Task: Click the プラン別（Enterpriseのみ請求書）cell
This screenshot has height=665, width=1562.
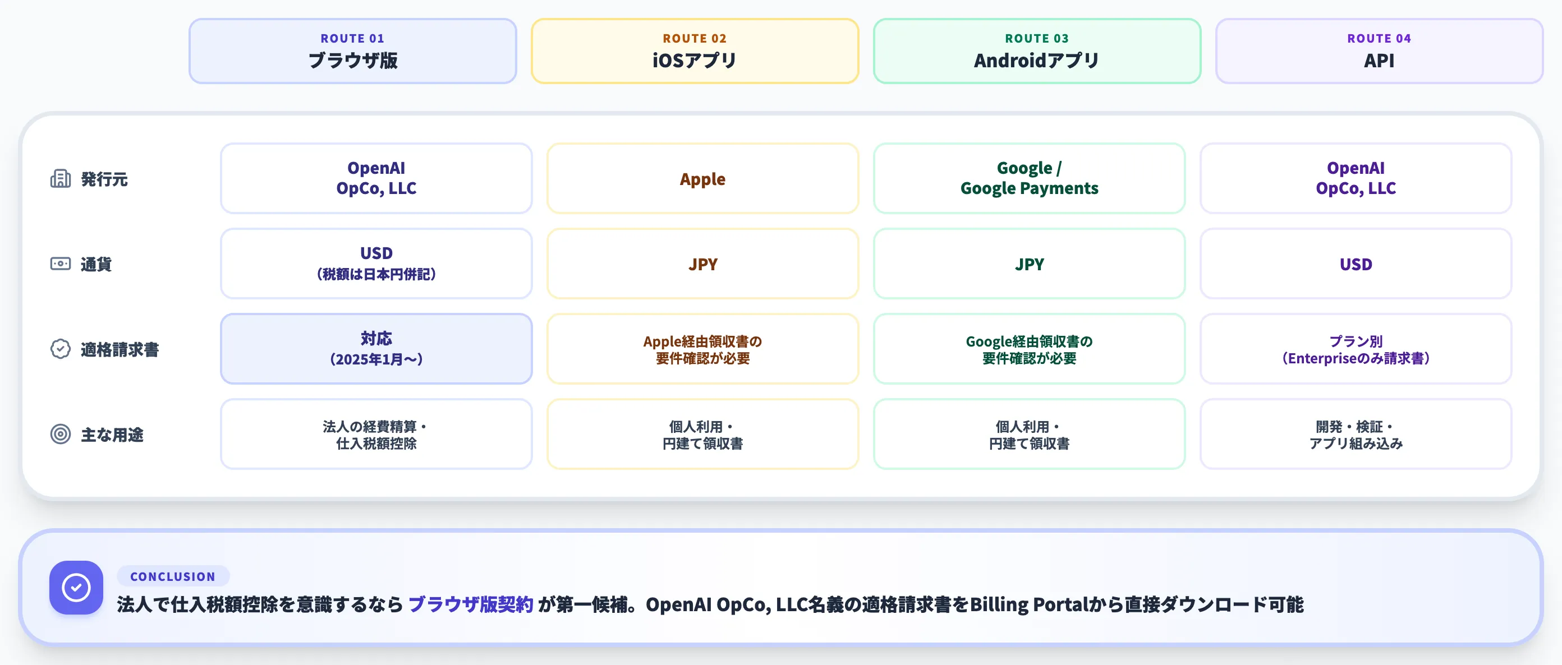Action: (x=1356, y=349)
